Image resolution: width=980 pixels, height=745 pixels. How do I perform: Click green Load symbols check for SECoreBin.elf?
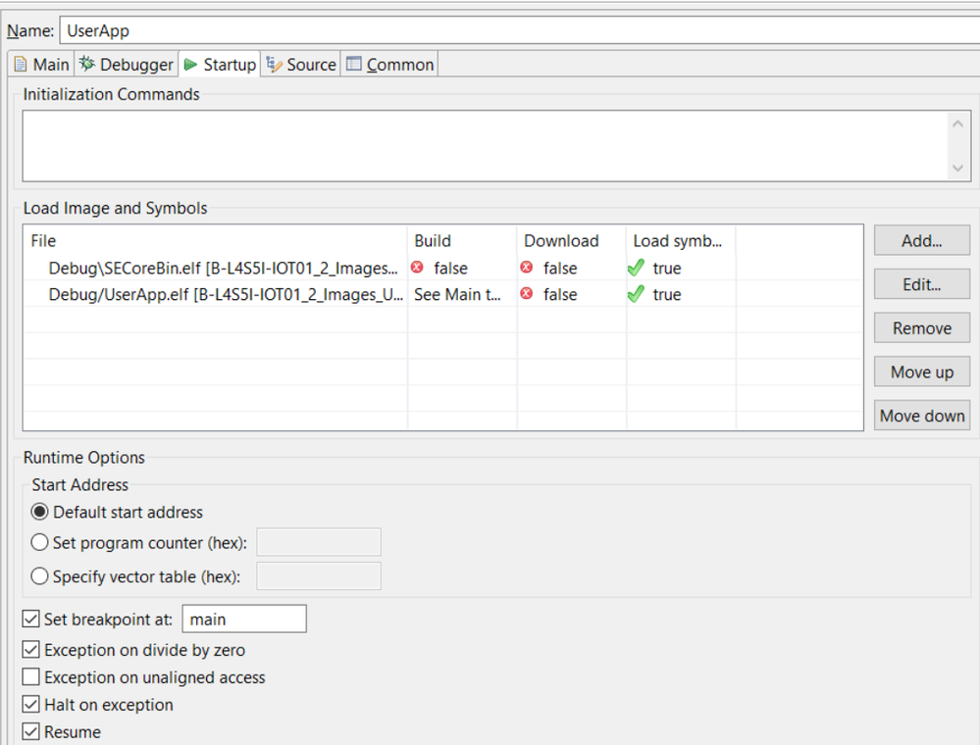pos(636,268)
